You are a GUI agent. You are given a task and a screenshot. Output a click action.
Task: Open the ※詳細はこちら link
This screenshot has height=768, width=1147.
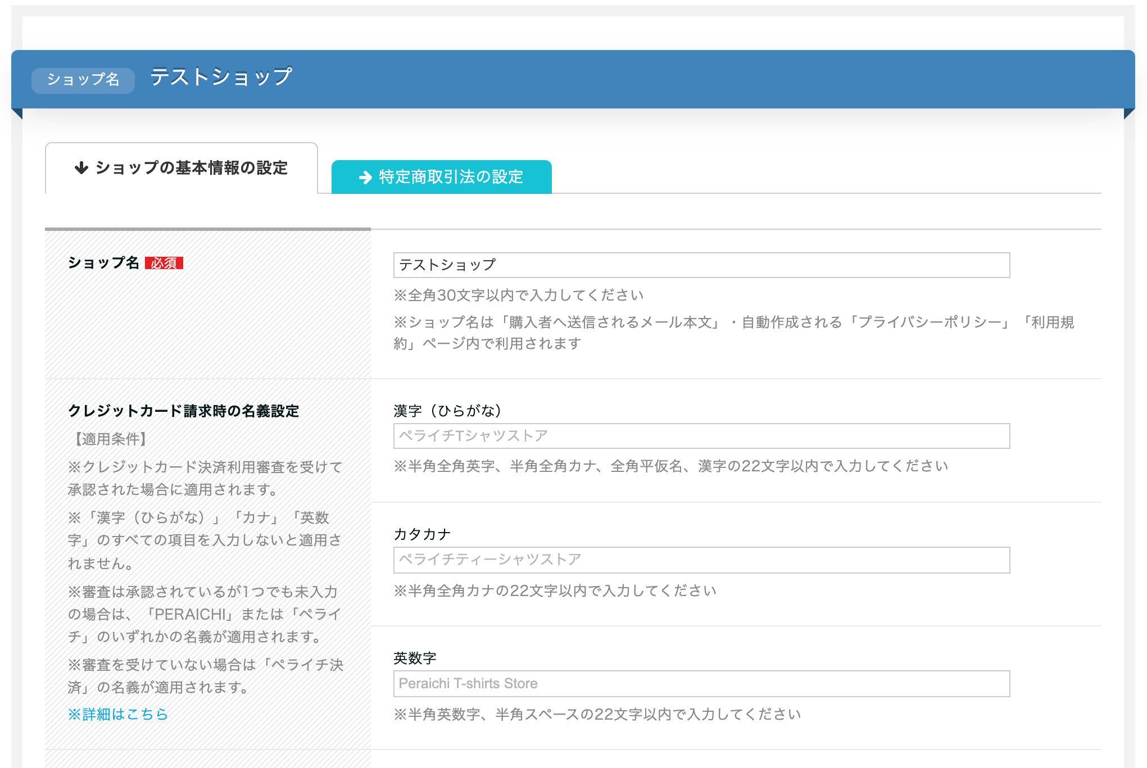[118, 714]
